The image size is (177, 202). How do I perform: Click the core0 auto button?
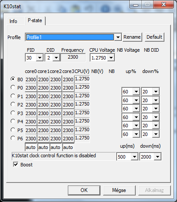[31, 147]
